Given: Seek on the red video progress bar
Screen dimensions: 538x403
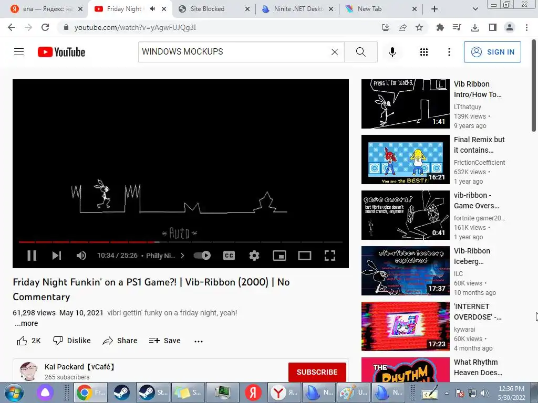Looking at the screenshot, I should point(181,242).
